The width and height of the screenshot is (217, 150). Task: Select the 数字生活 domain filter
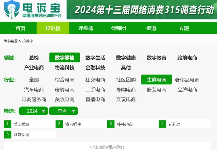click(x=95, y=57)
